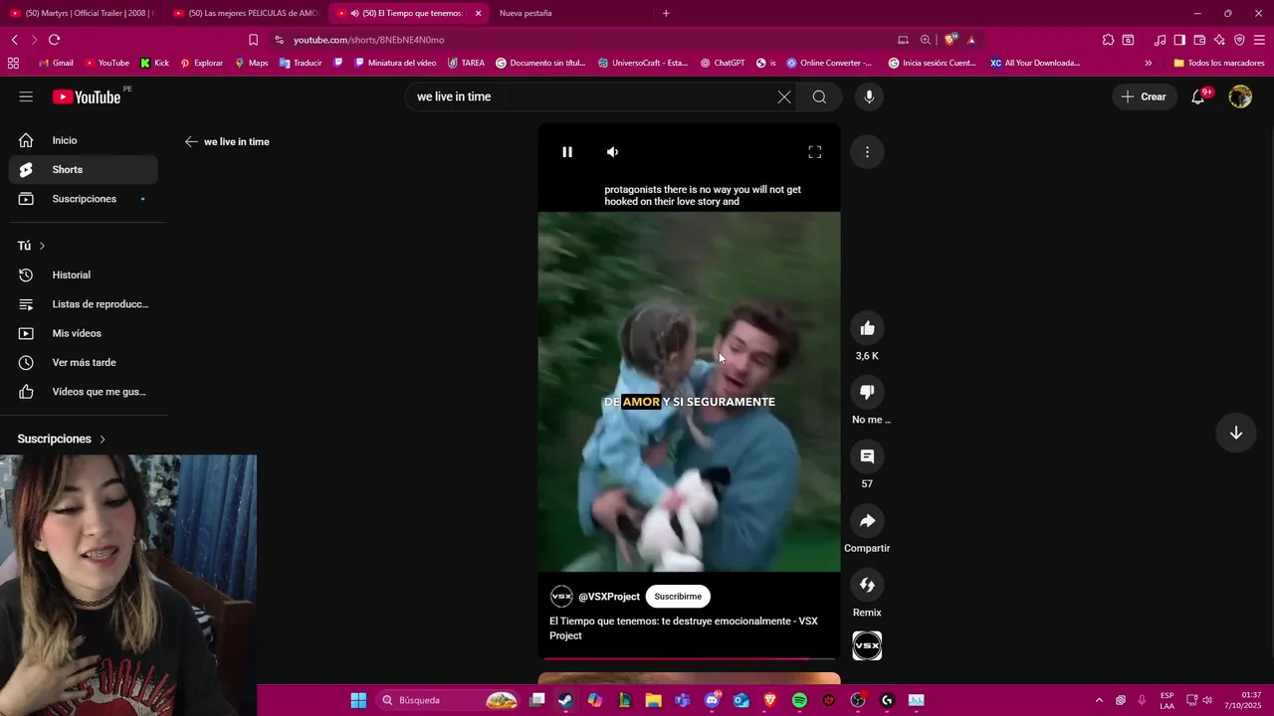Go to Inicio in the sidebar

84,140
